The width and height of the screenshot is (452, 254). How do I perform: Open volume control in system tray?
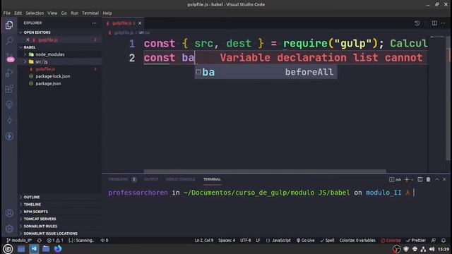tap(432, 249)
